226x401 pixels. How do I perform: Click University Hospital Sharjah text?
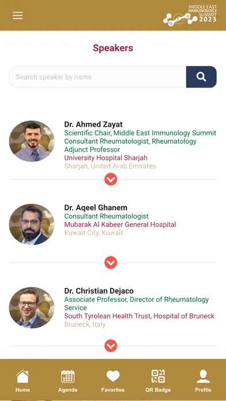coord(106,158)
